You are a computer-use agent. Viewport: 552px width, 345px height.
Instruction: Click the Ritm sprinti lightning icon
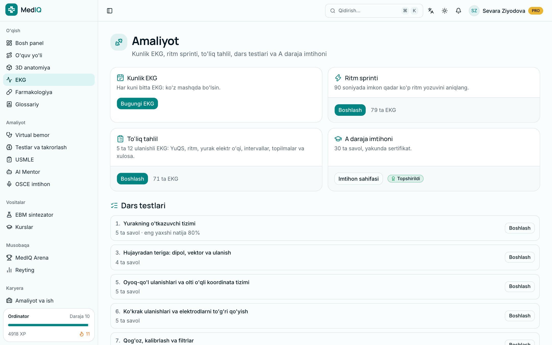338,78
